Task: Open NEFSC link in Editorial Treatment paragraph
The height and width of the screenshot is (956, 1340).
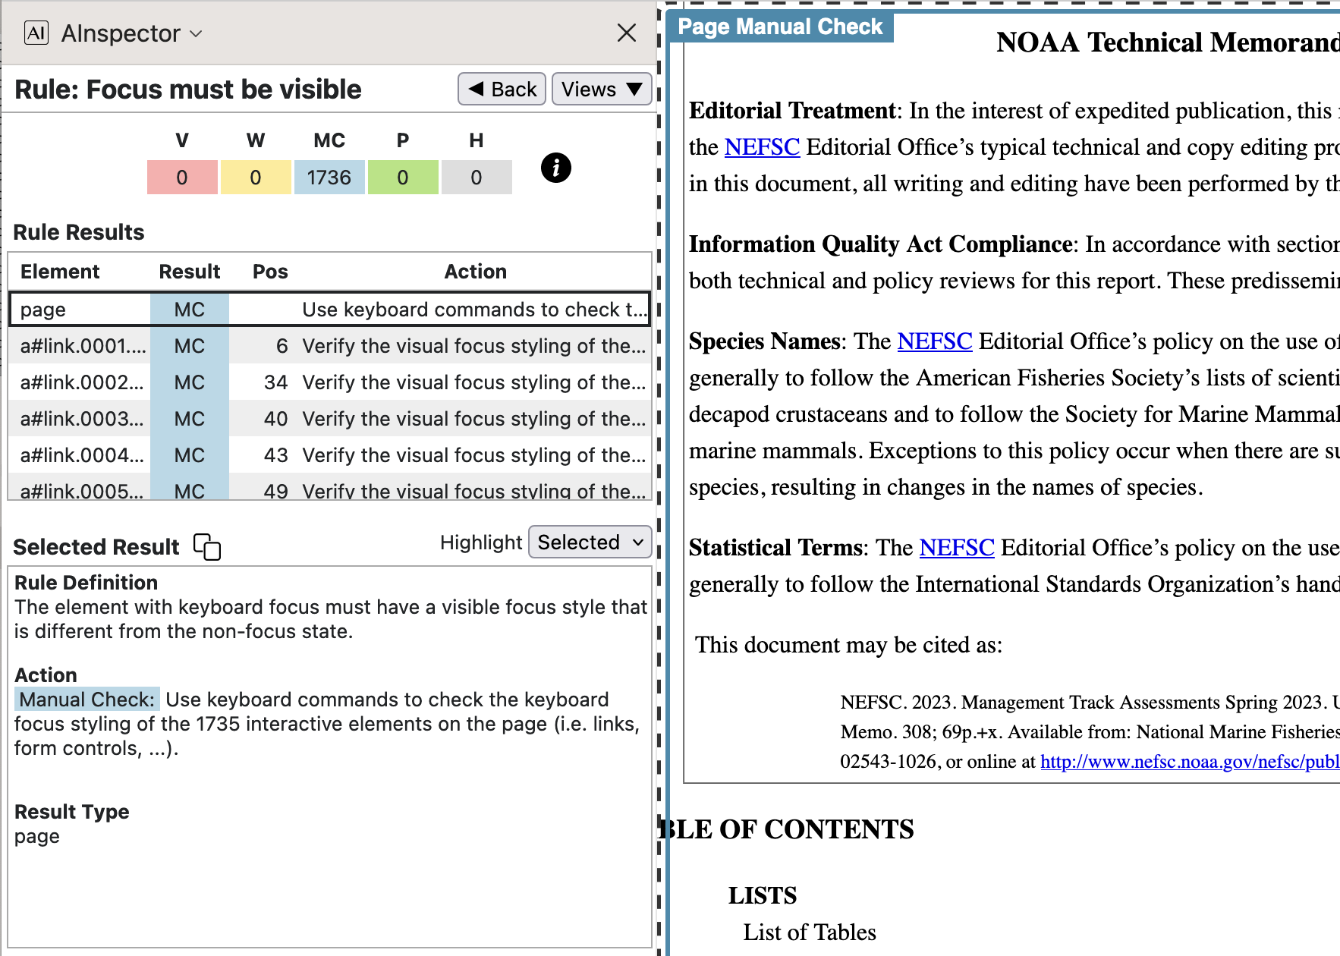Action: [x=762, y=147]
